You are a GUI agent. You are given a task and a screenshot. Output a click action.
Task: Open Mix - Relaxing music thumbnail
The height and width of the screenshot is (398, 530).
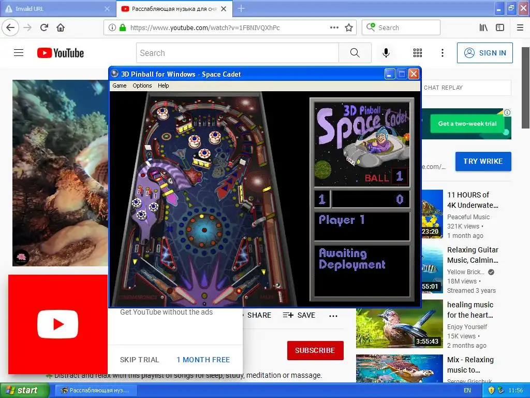(x=399, y=368)
